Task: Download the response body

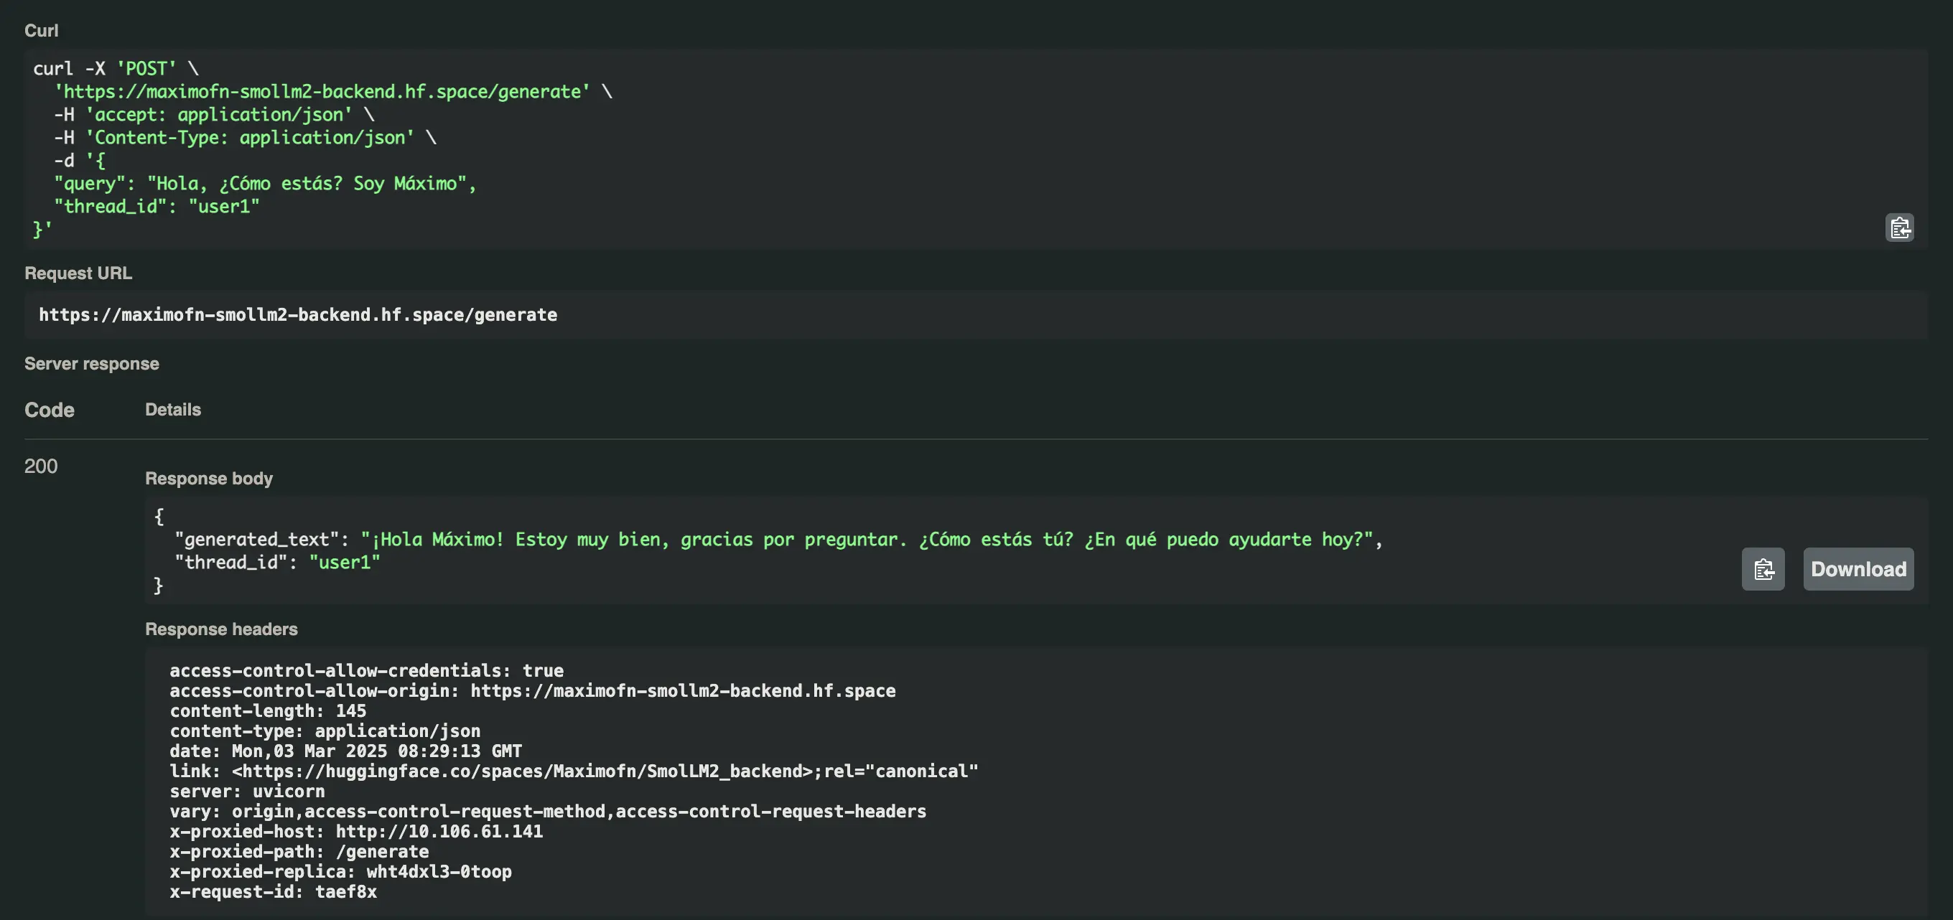Action: point(1858,569)
